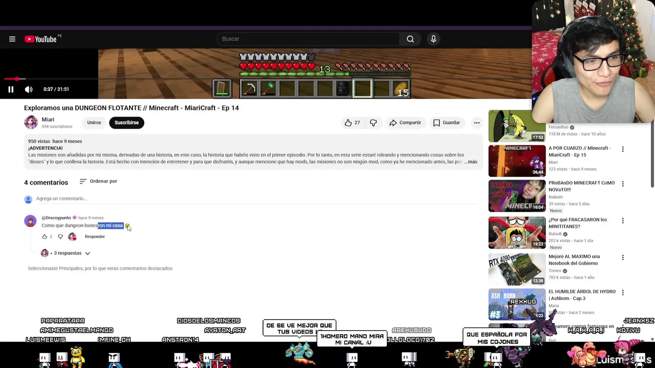This screenshot has width=655, height=368.
Task: Open Miari channel avatar
Action: [31, 122]
